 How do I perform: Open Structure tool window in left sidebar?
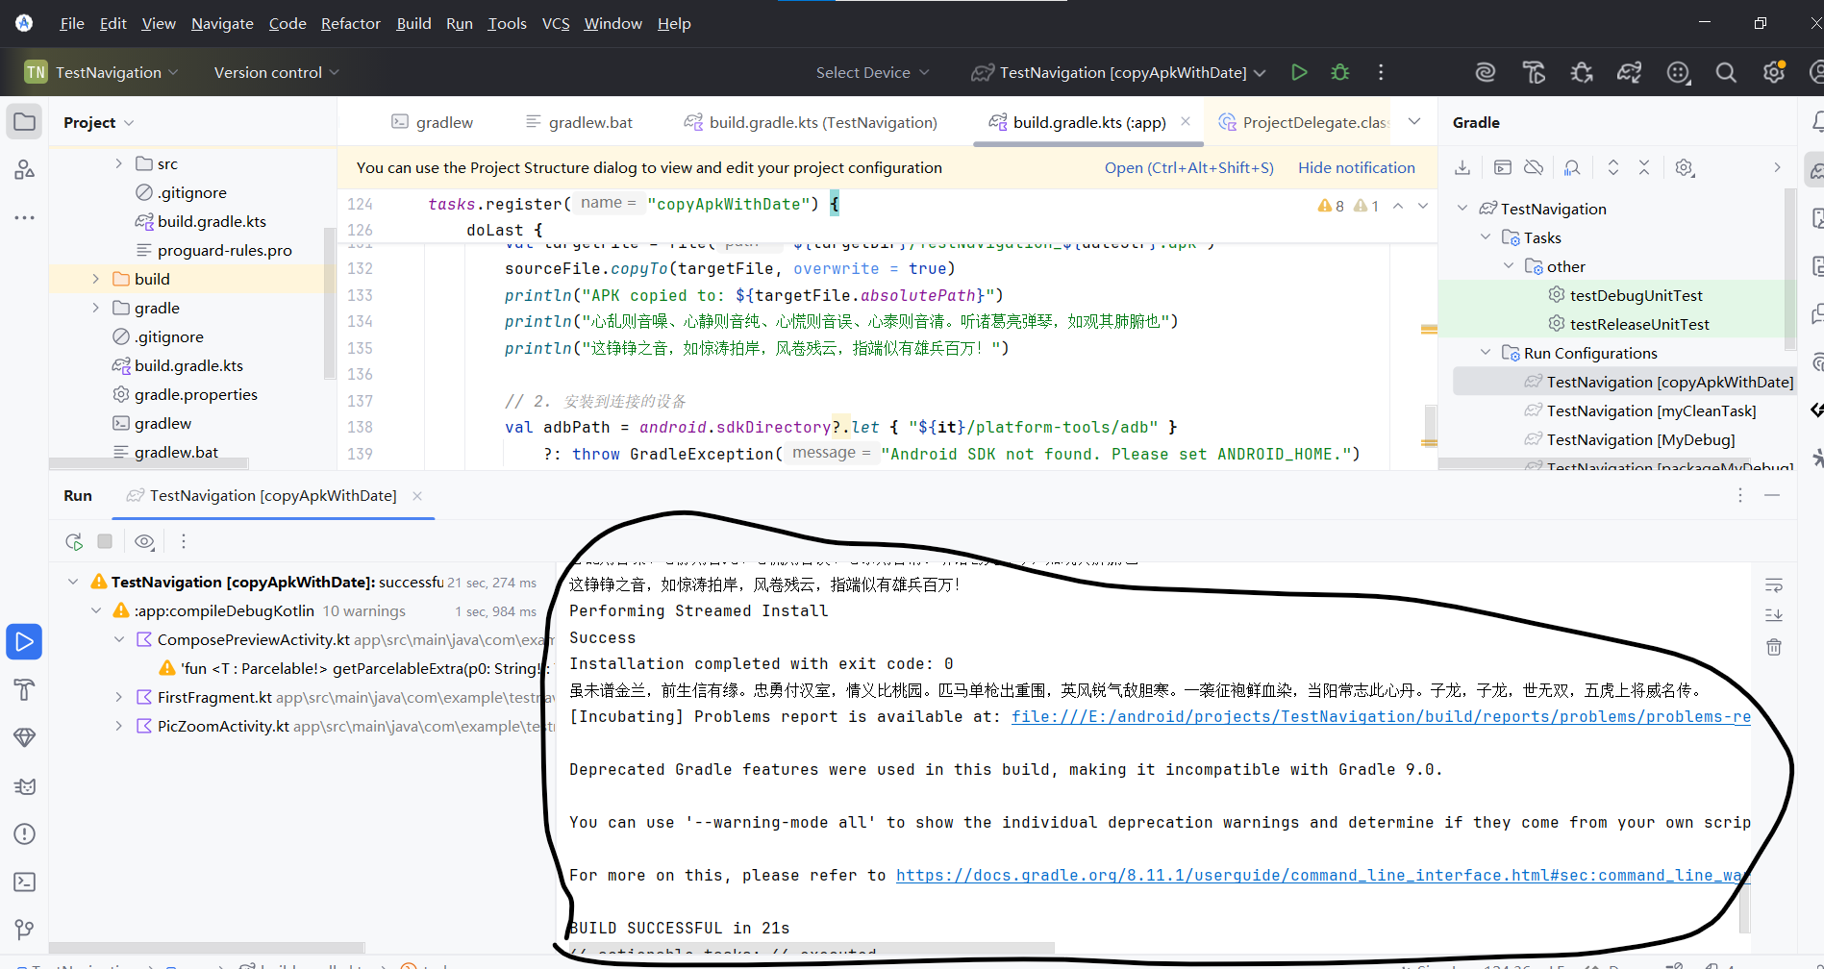(x=25, y=170)
